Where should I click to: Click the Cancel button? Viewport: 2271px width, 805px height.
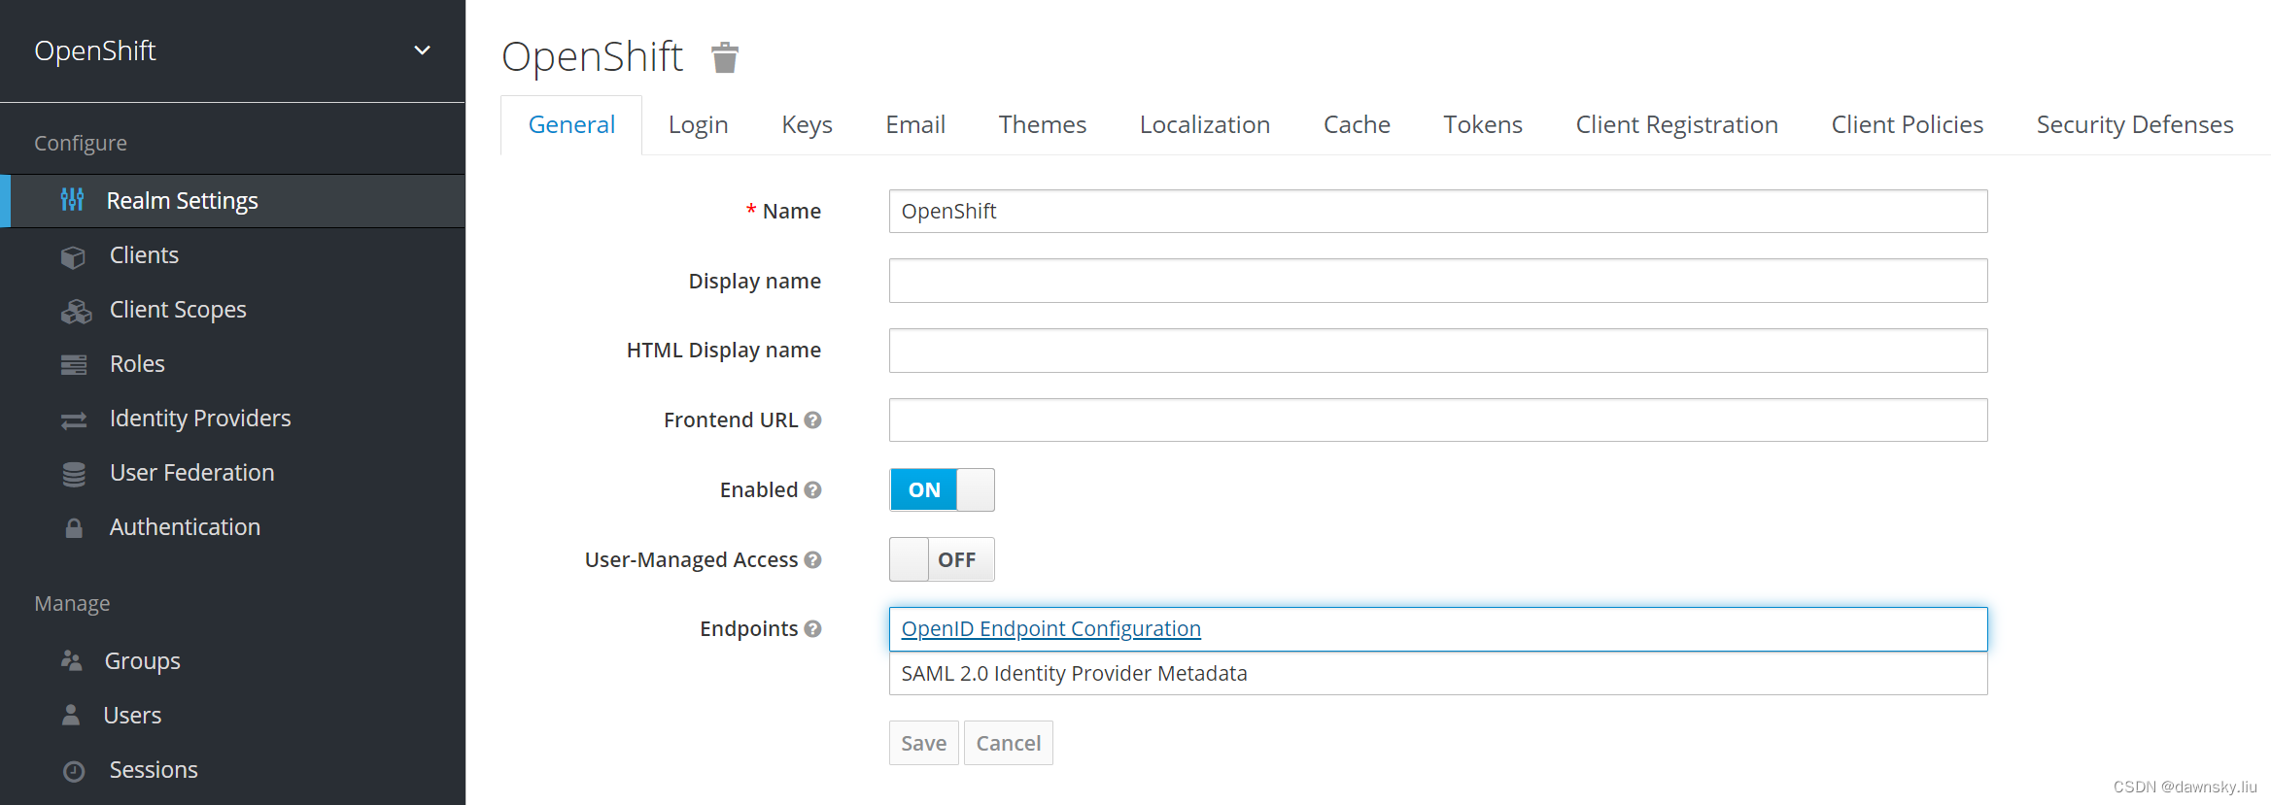pos(1008,743)
